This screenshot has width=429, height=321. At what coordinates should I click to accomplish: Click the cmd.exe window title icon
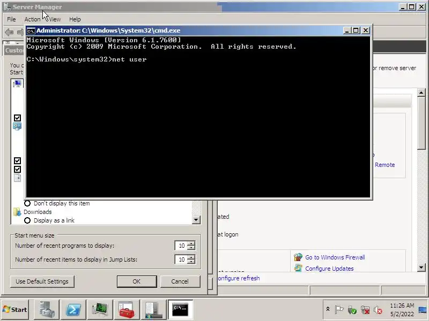tap(31, 30)
